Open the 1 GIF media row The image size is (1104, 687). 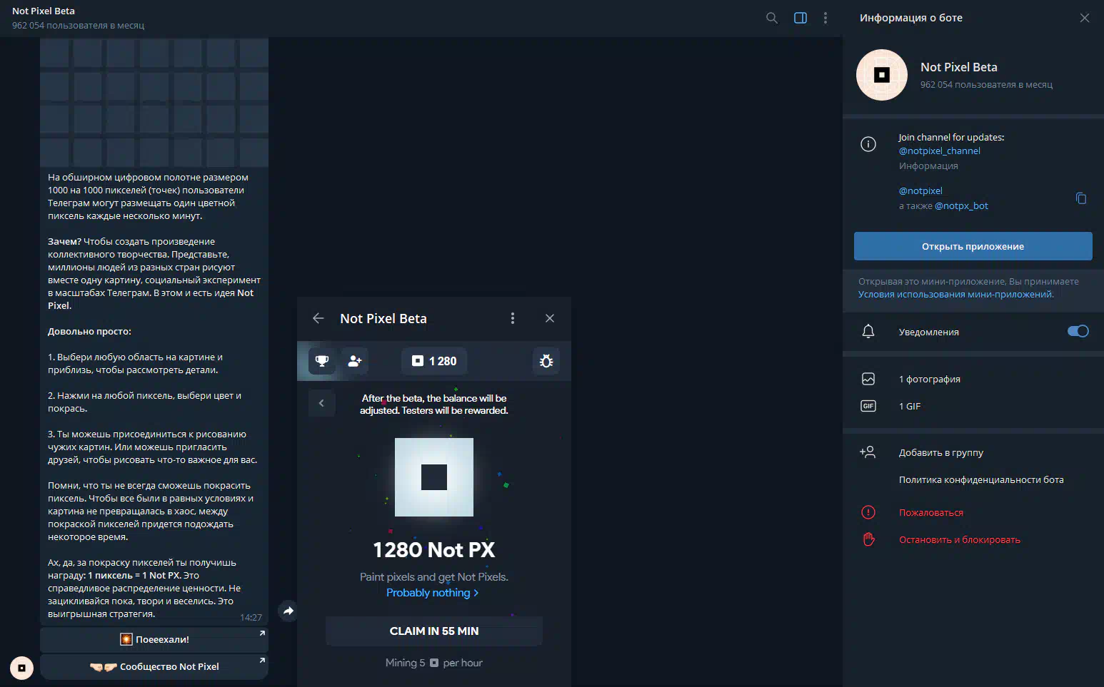973,406
